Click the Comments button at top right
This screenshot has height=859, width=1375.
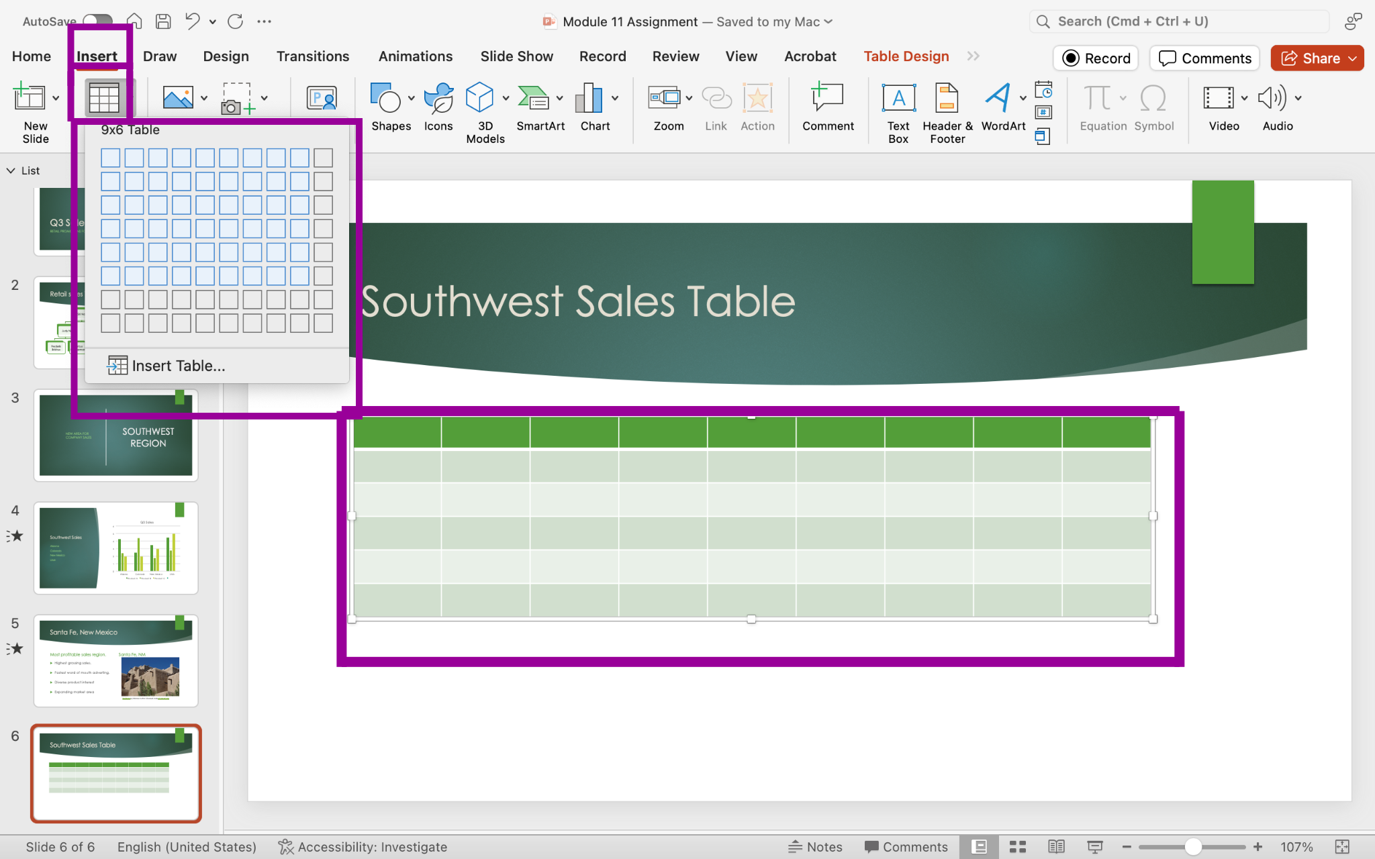[1204, 58]
